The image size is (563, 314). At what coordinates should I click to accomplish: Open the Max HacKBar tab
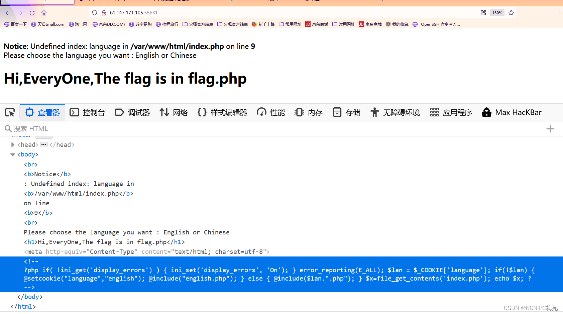(x=512, y=112)
